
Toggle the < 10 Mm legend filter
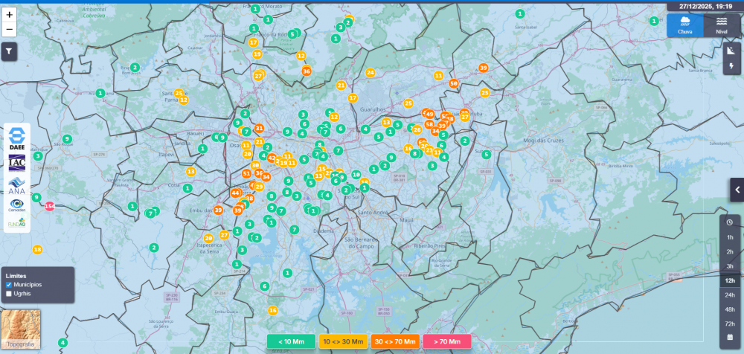(x=291, y=341)
